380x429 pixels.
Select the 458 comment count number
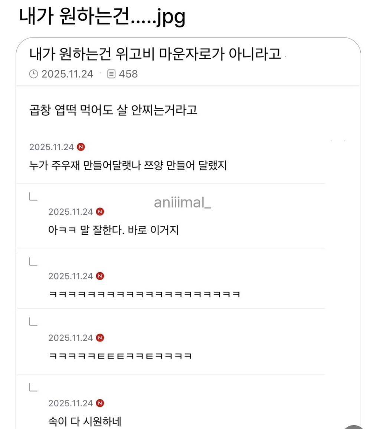[x=128, y=74]
